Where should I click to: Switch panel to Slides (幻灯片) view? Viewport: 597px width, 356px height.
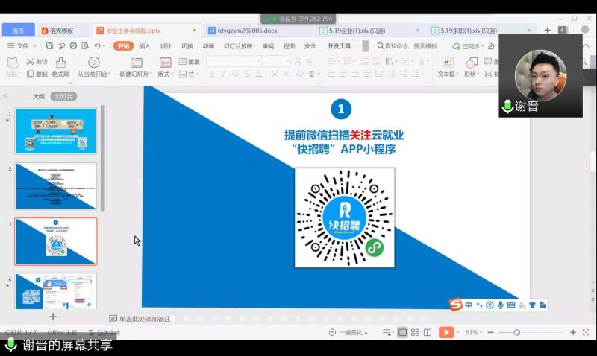point(63,97)
